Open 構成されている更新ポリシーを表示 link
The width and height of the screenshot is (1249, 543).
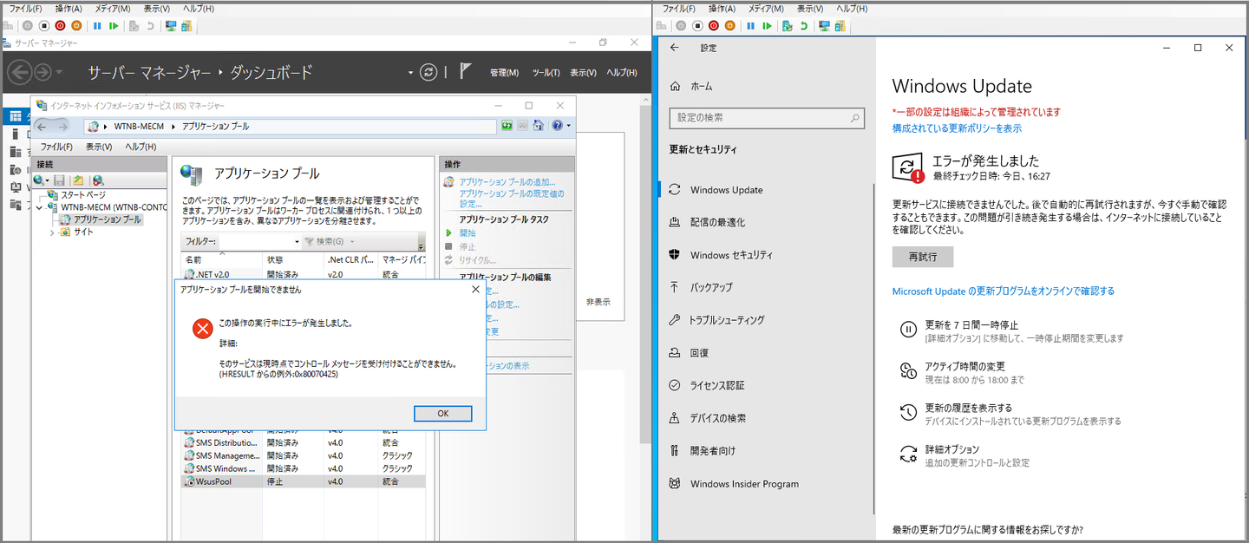click(x=957, y=128)
